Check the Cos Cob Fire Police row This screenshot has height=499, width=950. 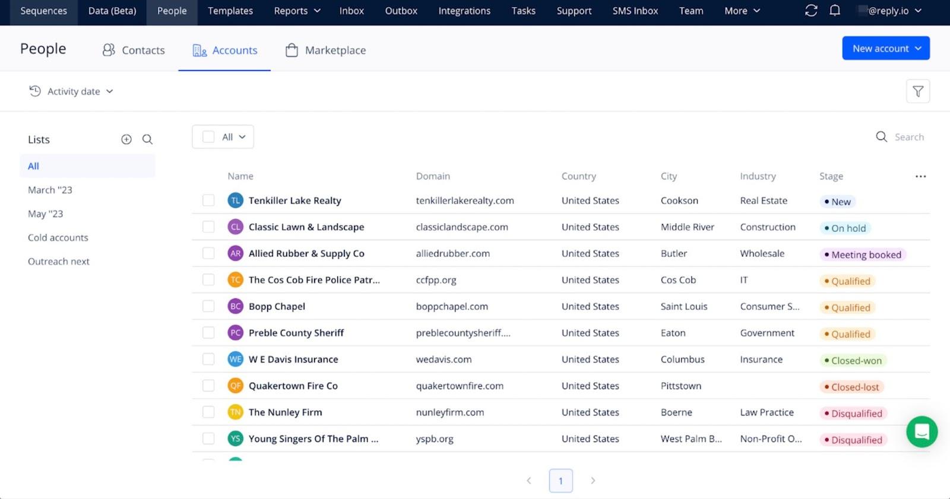click(208, 279)
